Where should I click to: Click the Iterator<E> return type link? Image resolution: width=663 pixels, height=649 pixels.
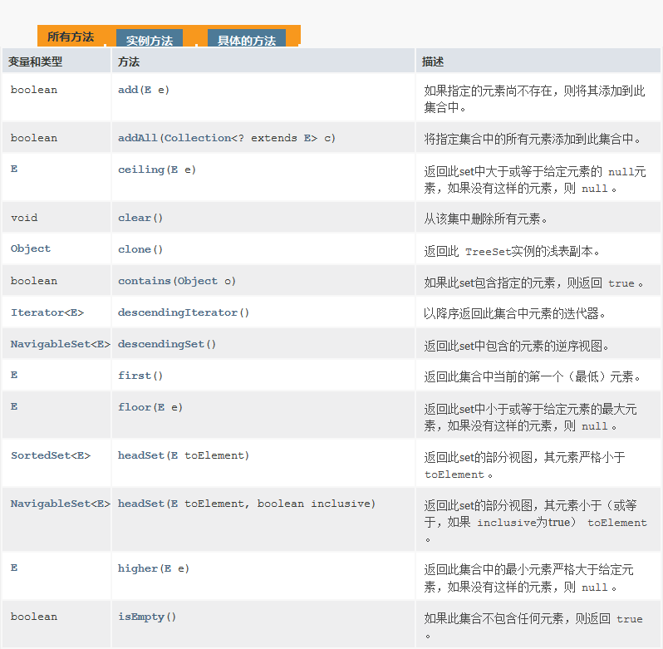47,312
